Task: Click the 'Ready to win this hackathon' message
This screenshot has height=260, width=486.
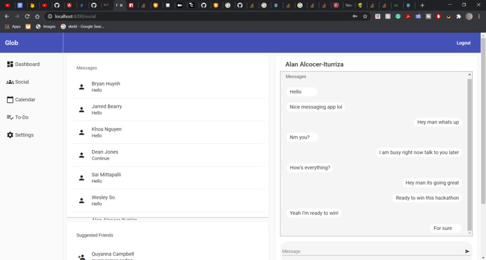Action: pyautogui.click(x=427, y=198)
